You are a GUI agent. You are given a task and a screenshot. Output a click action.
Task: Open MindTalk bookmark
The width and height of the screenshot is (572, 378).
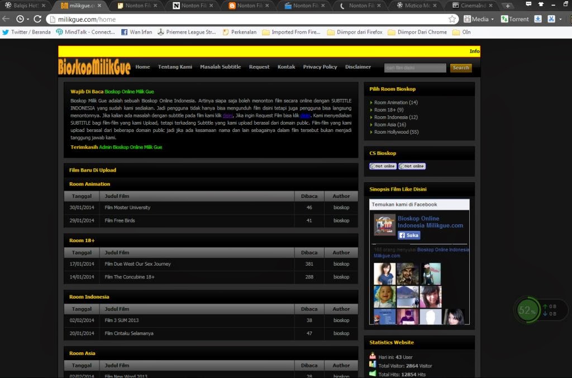(x=85, y=32)
